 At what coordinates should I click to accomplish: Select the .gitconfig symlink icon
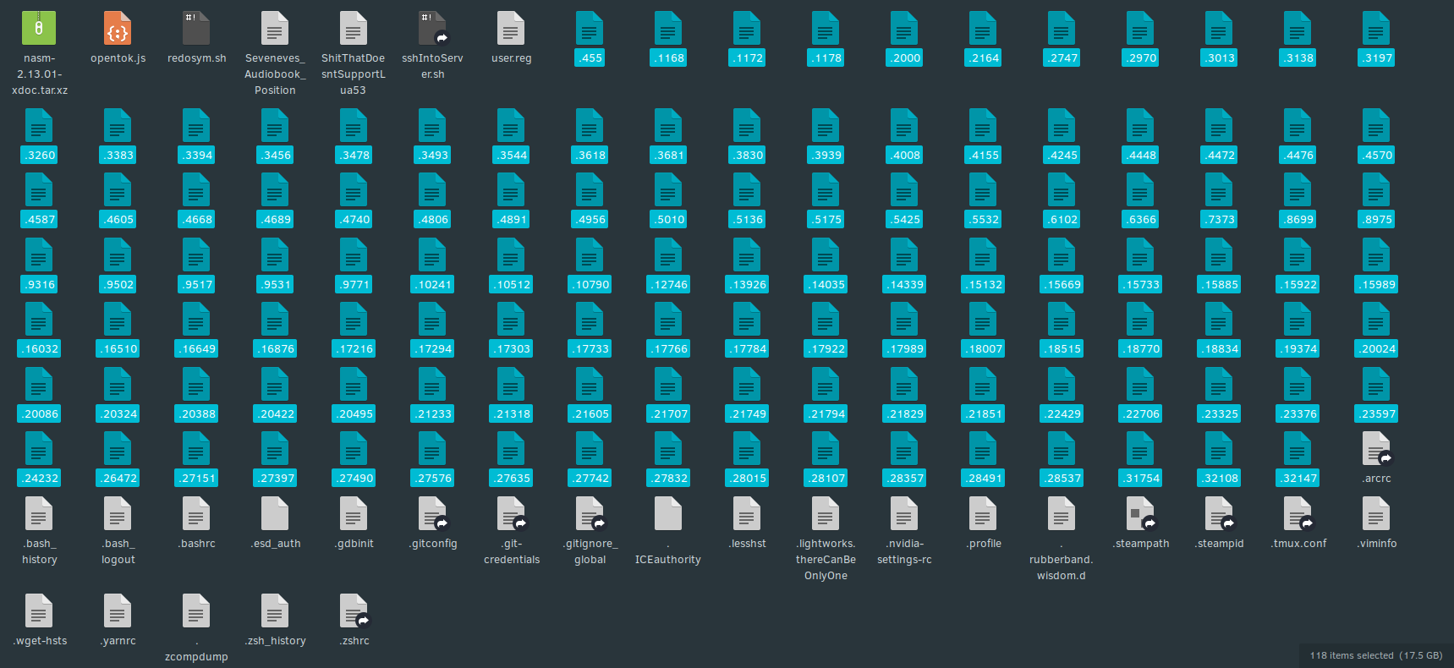click(433, 513)
